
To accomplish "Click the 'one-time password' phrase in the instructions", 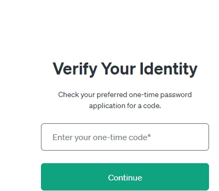I will (160, 95).
